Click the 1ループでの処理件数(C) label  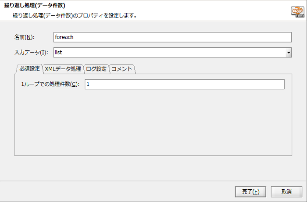[50, 84]
